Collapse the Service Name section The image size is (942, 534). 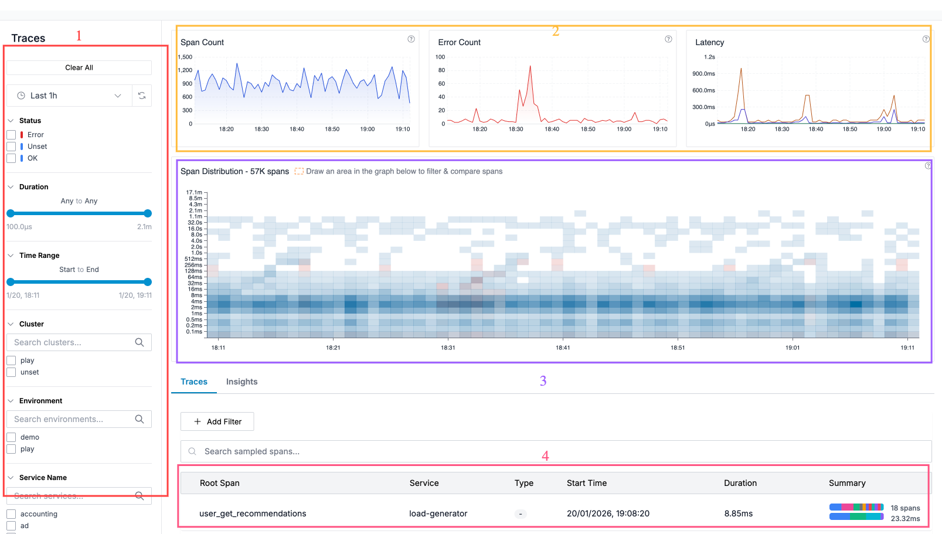(9, 477)
